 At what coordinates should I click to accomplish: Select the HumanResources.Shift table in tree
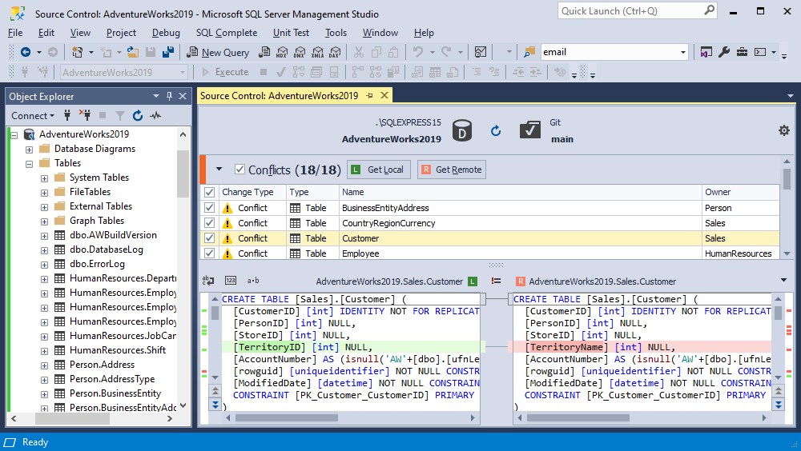coord(118,350)
